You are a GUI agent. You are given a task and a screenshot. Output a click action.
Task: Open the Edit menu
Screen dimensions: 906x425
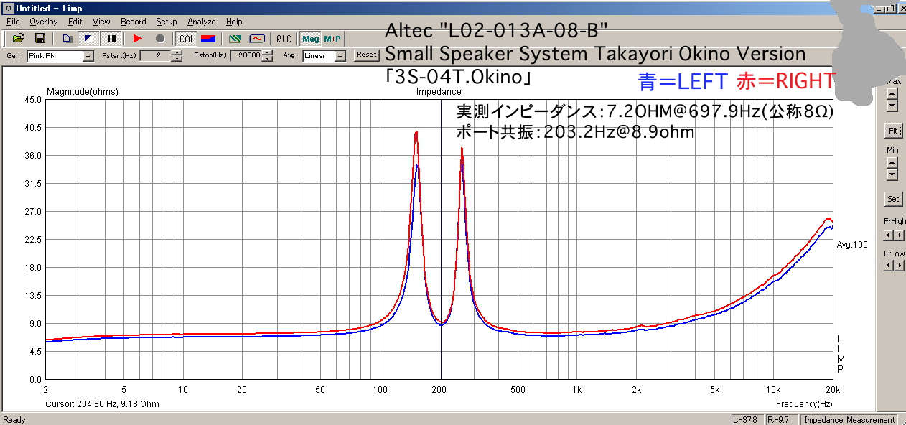75,22
